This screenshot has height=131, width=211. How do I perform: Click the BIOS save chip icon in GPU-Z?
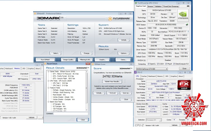pyautogui.click(x=187, y=24)
